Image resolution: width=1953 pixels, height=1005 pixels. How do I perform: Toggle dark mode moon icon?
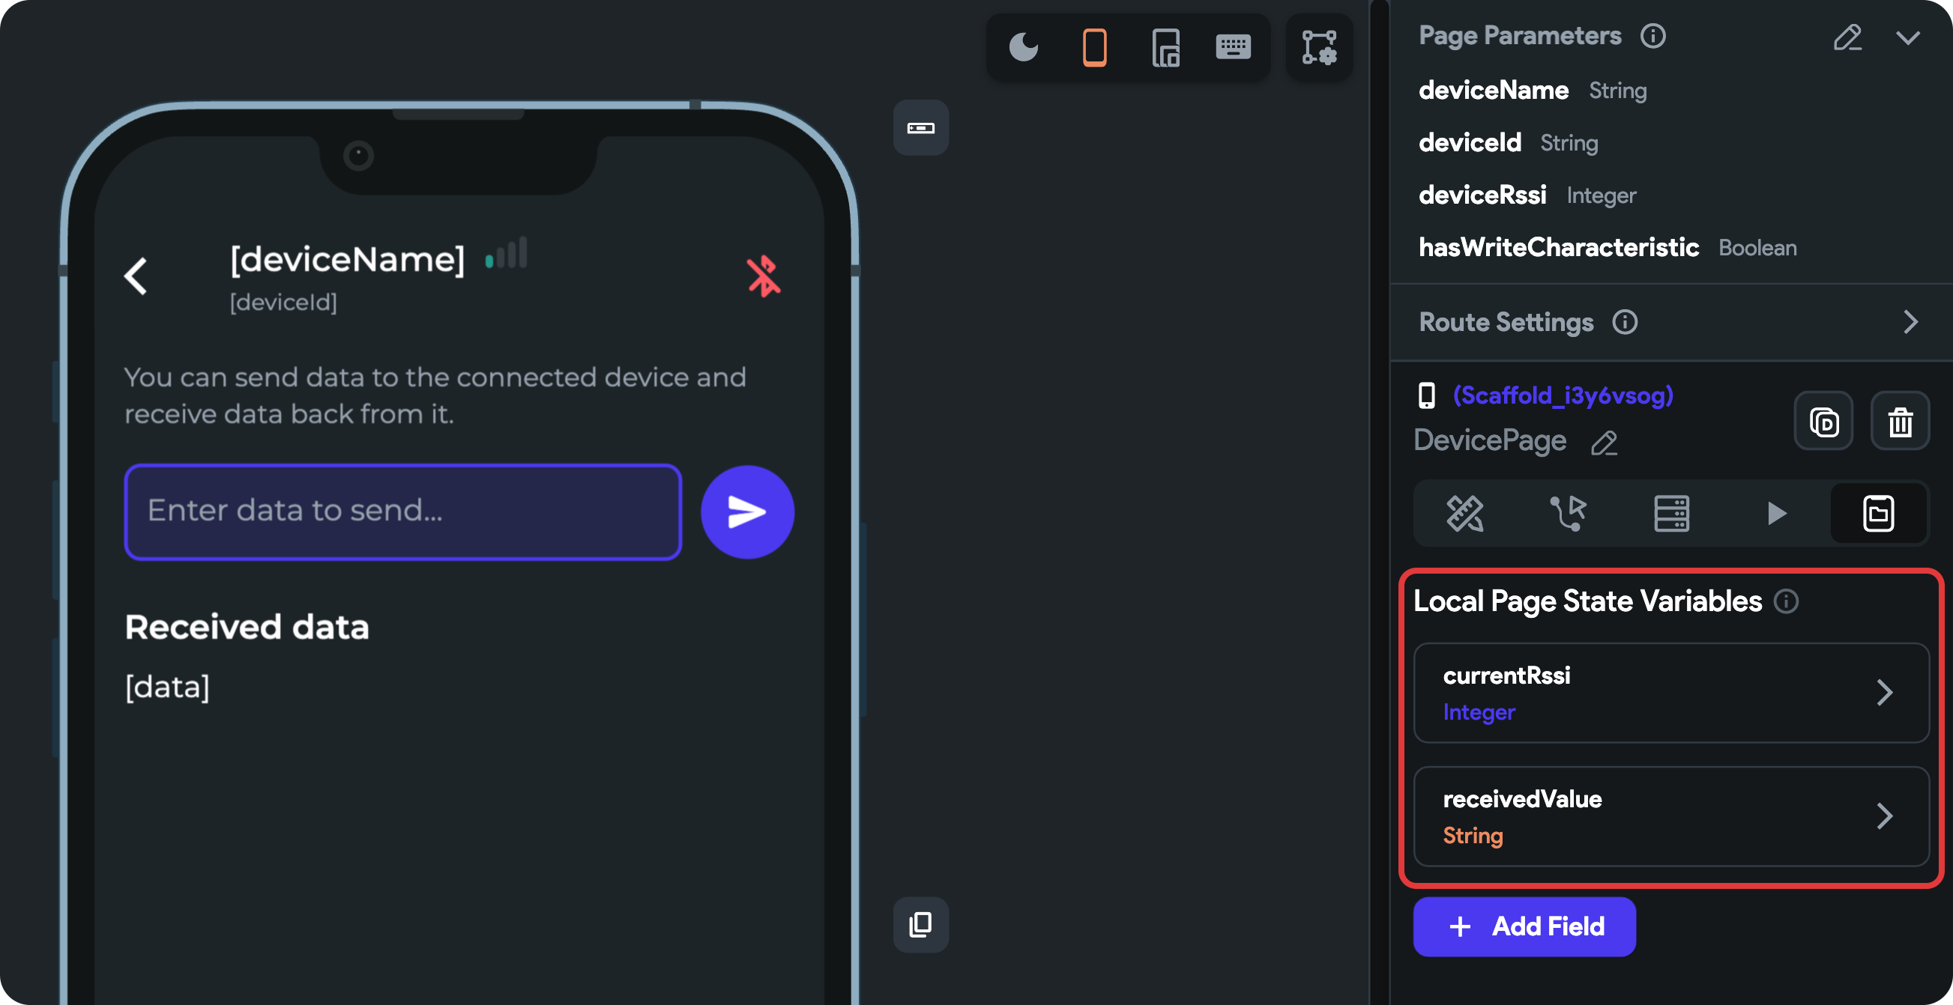(1024, 48)
